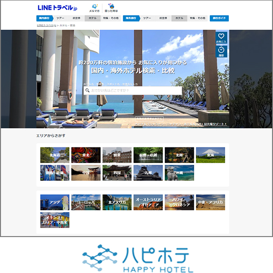The width and height of the screenshot is (273, 273).
Task: Select the ヨーロッパ region thumbnail
Action: [x=86, y=202]
